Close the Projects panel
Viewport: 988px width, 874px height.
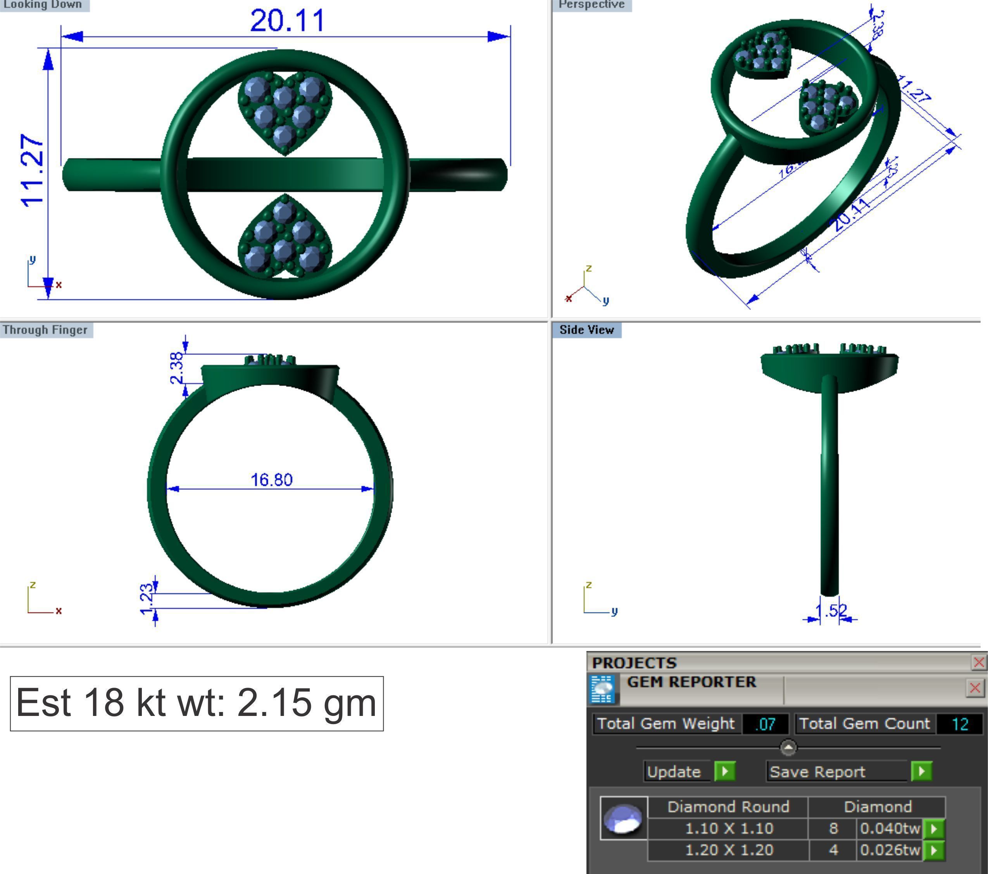coord(979,662)
